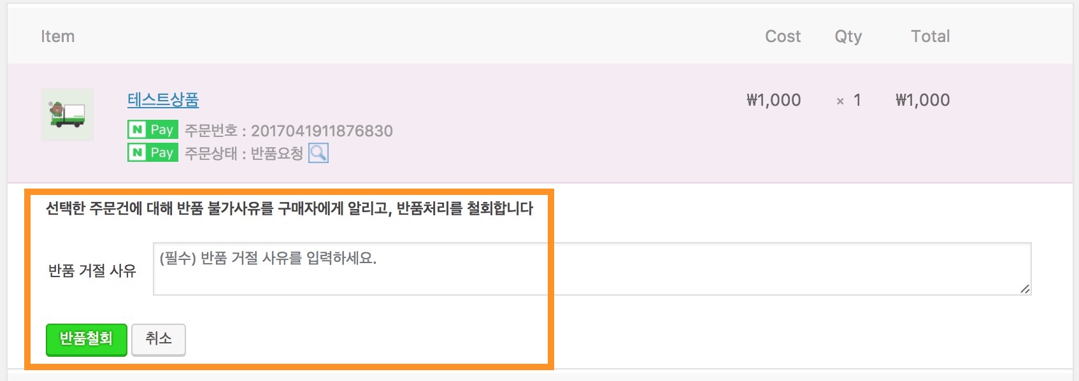
Task: Click the × 1 quantity value
Action: 848,100
